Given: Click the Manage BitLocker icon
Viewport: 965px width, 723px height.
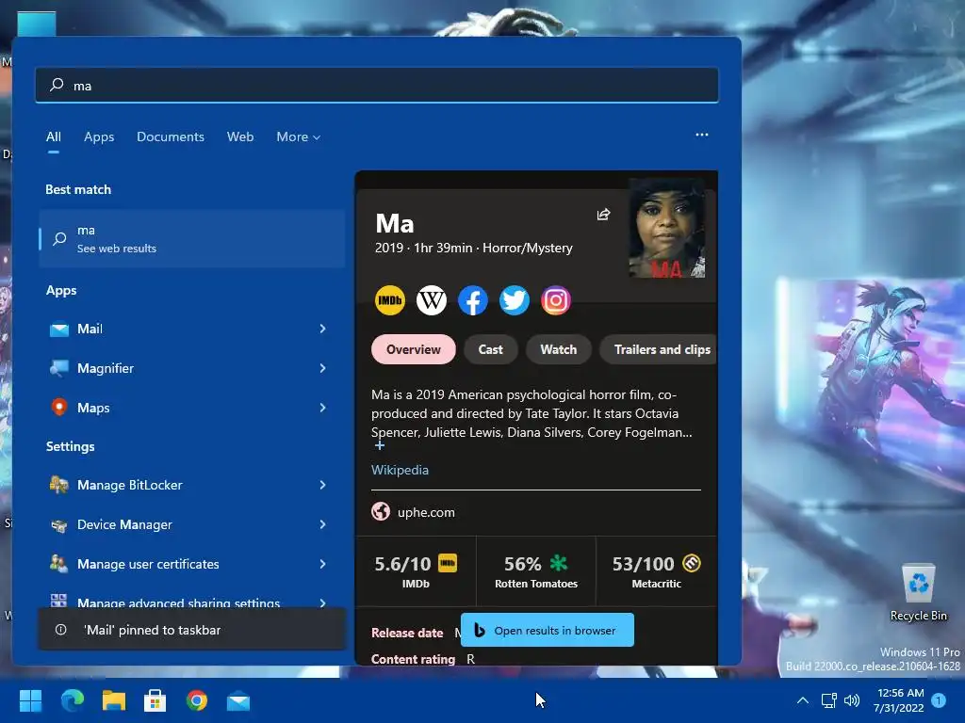Looking at the screenshot, I should pos(59,485).
